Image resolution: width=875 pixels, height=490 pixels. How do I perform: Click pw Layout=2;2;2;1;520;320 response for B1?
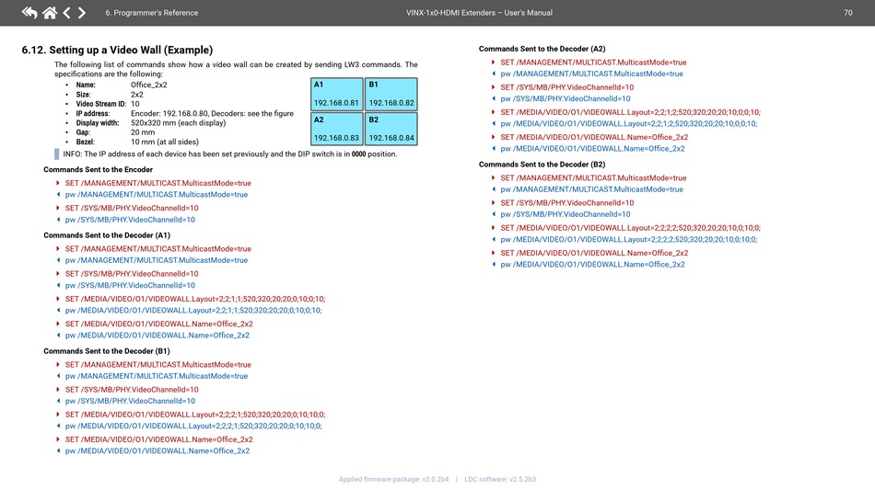(x=193, y=426)
